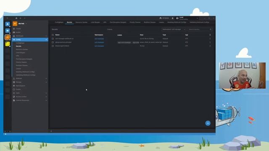Tick the select-all checkbox in table header
This screenshot has height=151, width=269.
53,35
